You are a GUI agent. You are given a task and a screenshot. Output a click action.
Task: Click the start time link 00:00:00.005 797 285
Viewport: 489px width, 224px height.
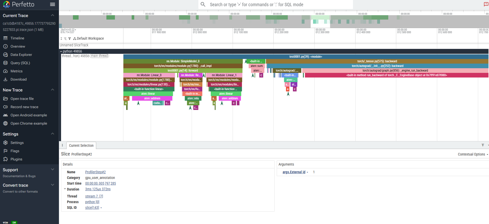click(x=100, y=183)
